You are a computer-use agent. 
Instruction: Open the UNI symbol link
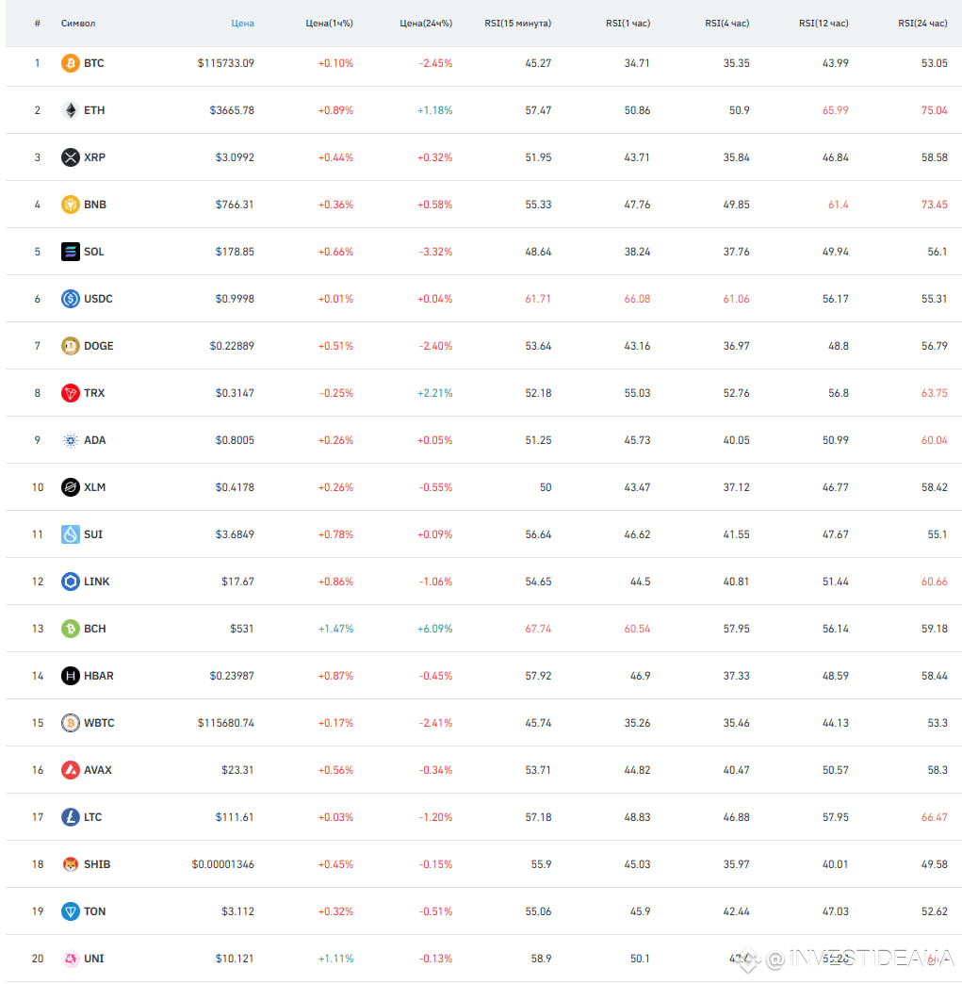click(94, 959)
